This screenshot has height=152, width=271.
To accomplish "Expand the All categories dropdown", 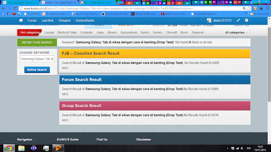I will coord(236,32).
